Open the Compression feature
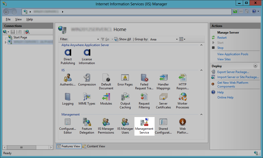 pos(87,80)
